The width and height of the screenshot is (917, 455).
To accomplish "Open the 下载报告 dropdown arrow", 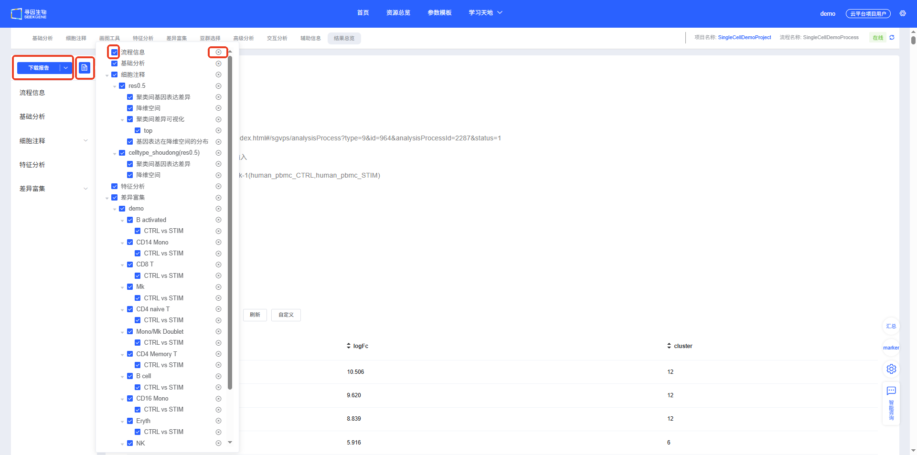I will point(66,68).
